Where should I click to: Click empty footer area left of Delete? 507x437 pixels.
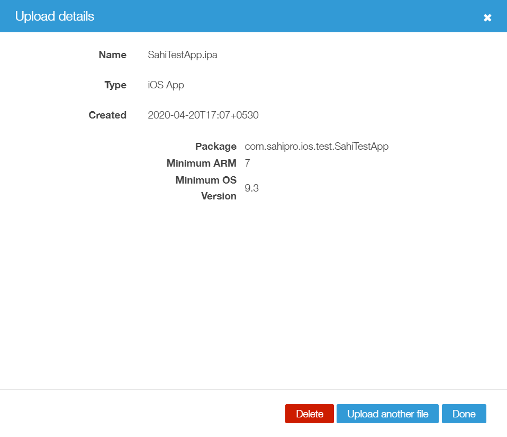tap(143, 414)
